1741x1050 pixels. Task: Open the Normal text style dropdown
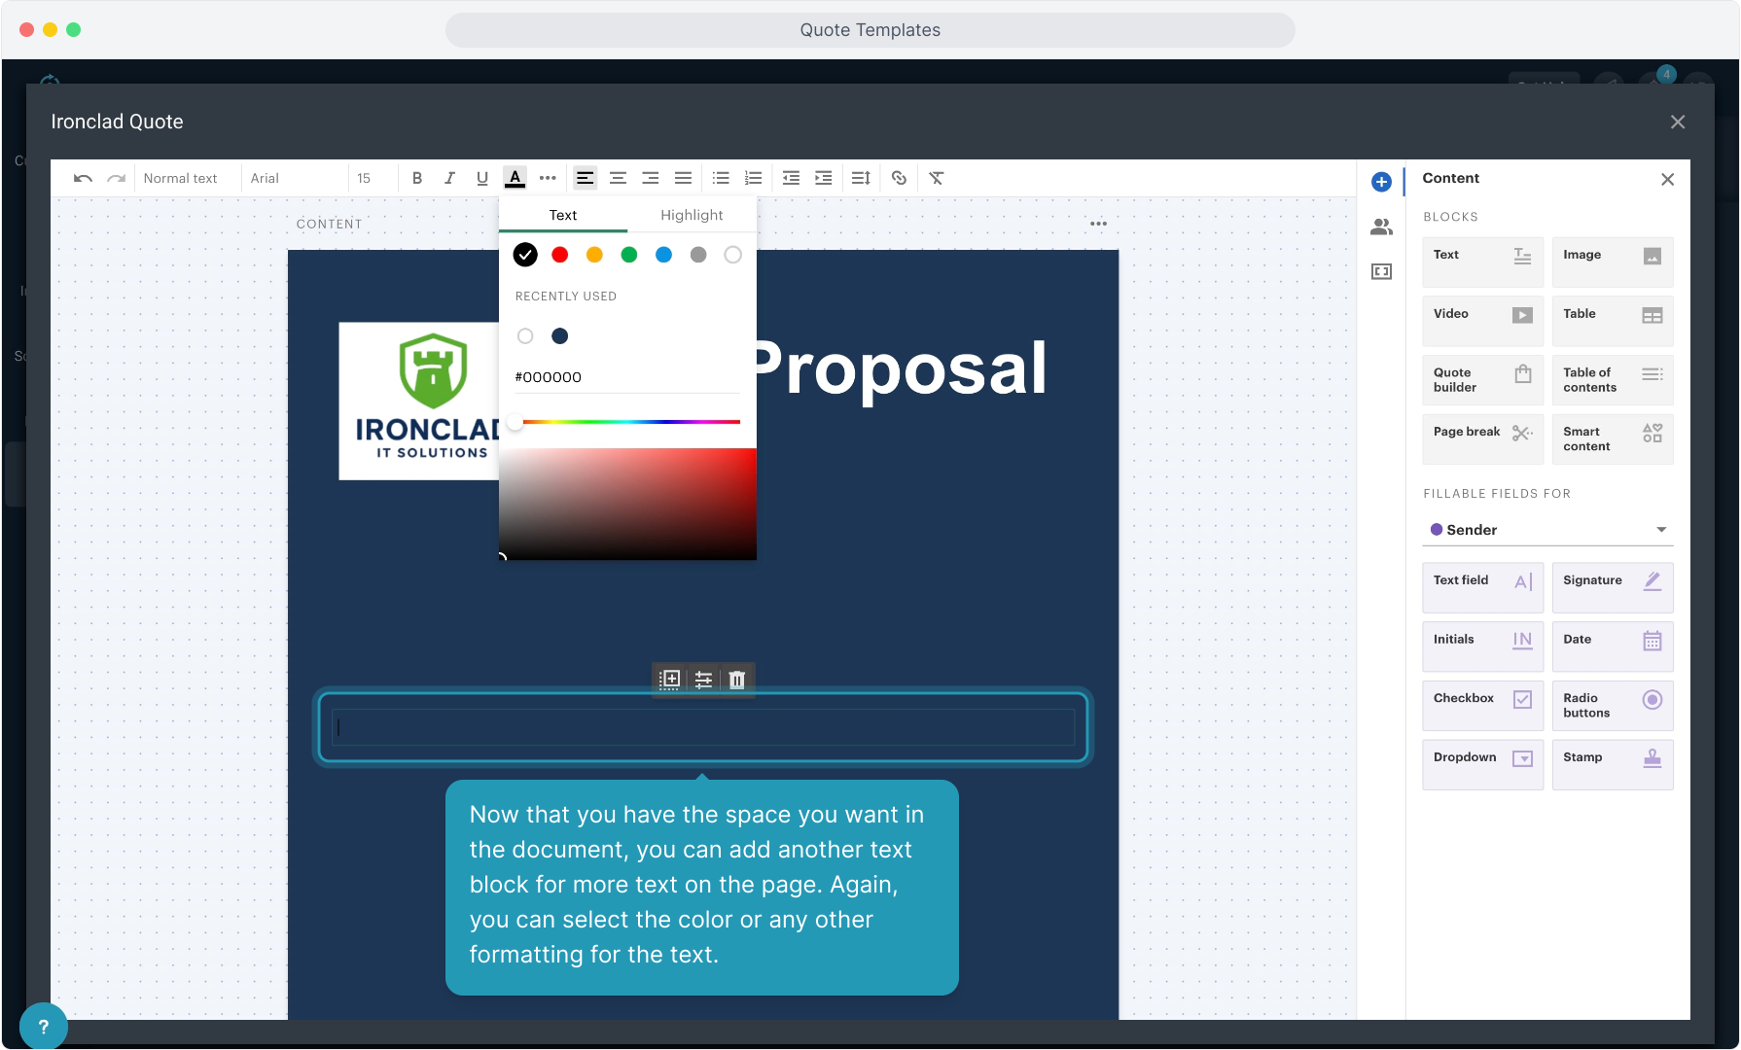181,178
